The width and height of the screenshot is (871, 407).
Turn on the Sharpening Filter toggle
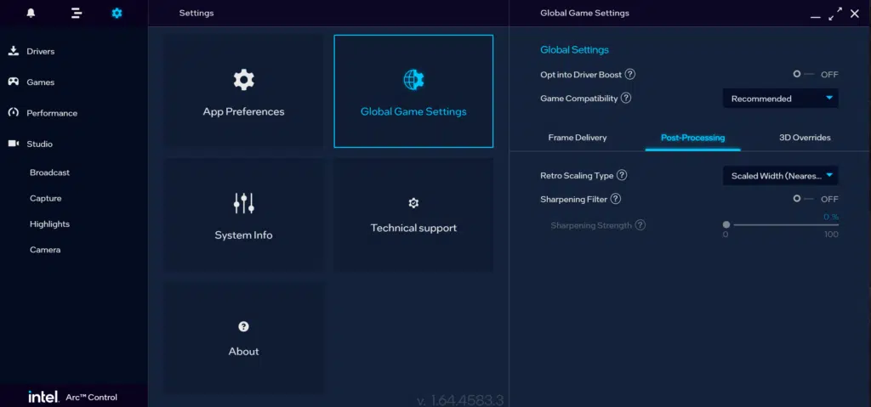point(803,198)
